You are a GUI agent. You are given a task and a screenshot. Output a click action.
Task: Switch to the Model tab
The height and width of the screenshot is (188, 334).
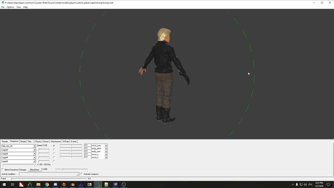23,142
